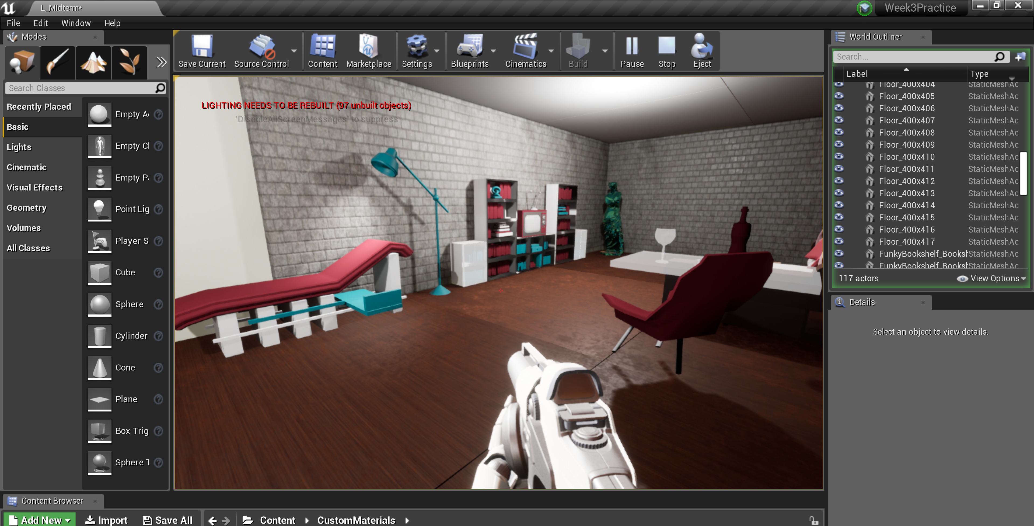Image resolution: width=1034 pixels, height=526 pixels.
Task: Expand the Content path arrow
Action: (x=307, y=520)
